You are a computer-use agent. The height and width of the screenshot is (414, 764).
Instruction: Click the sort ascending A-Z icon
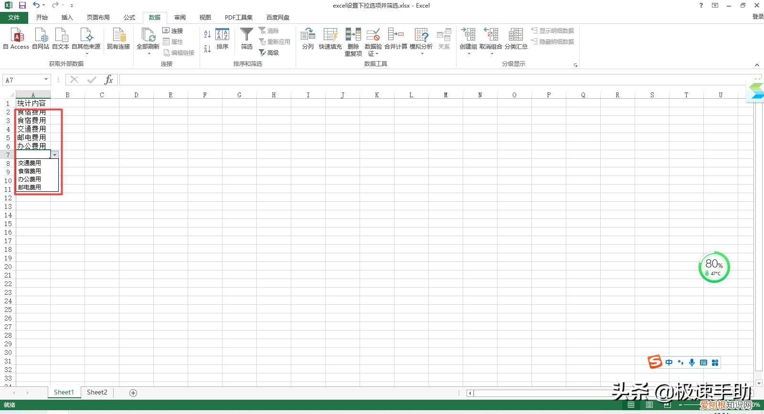[207, 34]
